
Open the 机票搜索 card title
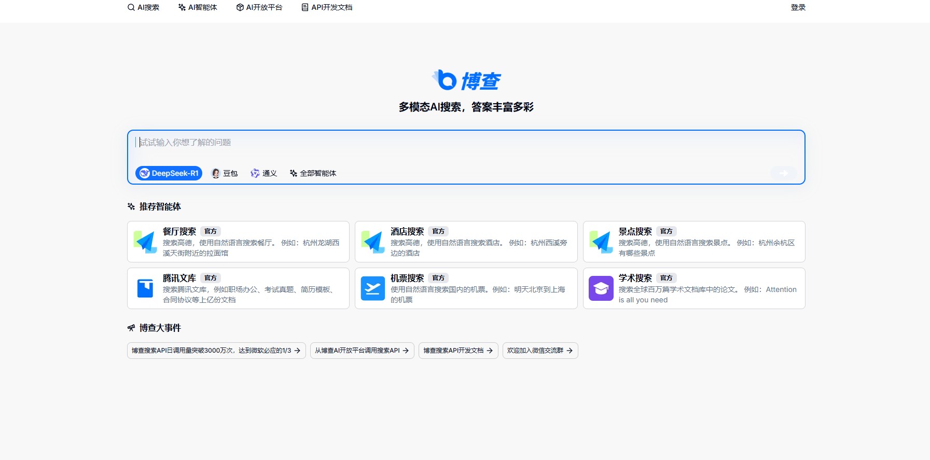(x=407, y=278)
